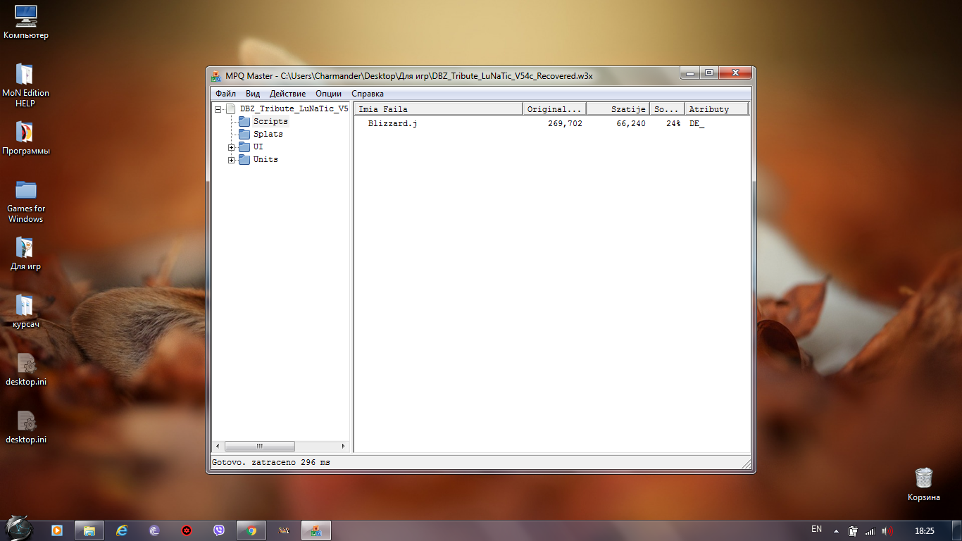Launch Internet Explorer from the taskbar
The width and height of the screenshot is (962, 541).
pyautogui.click(x=122, y=530)
